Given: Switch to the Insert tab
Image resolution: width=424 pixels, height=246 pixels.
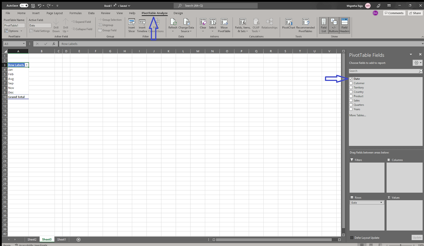Looking at the screenshot, I should tap(36, 13).
